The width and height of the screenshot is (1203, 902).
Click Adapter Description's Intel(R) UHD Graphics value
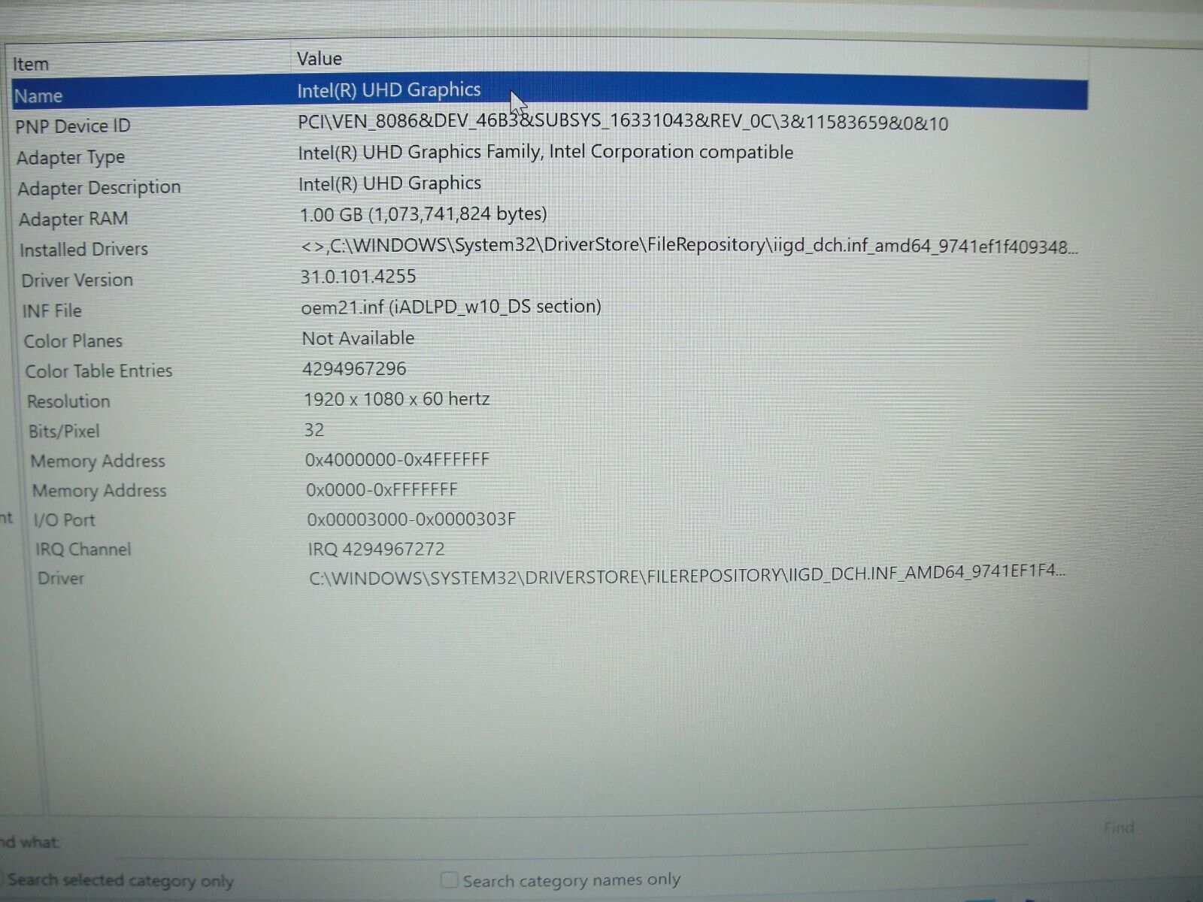pos(389,183)
